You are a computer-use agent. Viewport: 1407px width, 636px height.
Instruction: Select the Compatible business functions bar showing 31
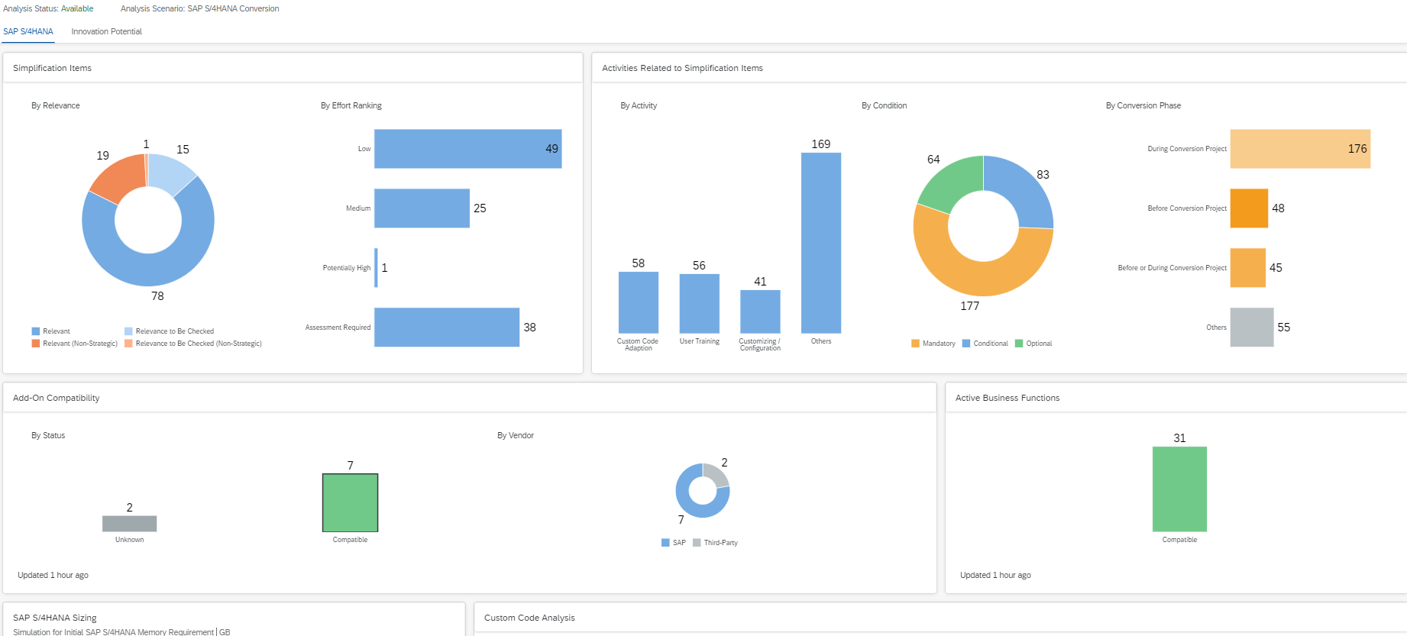pyautogui.click(x=1180, y=489)
